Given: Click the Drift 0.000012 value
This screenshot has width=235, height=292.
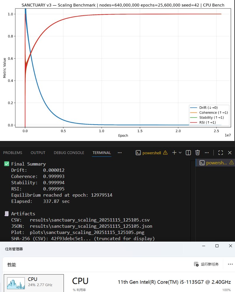Looking at the screenshot, I should click(54, 170).
